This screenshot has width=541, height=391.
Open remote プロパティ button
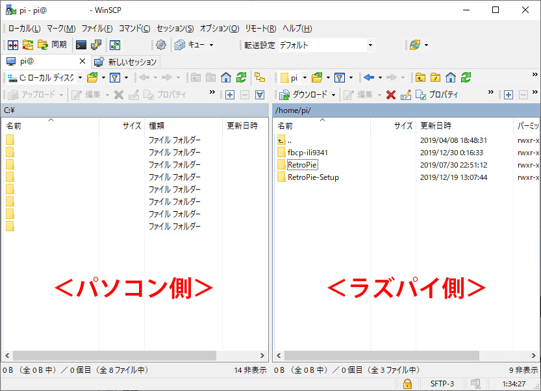click(437, 95)
